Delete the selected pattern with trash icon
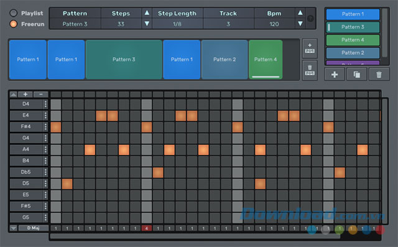398x247 pixels. [379, 75]
